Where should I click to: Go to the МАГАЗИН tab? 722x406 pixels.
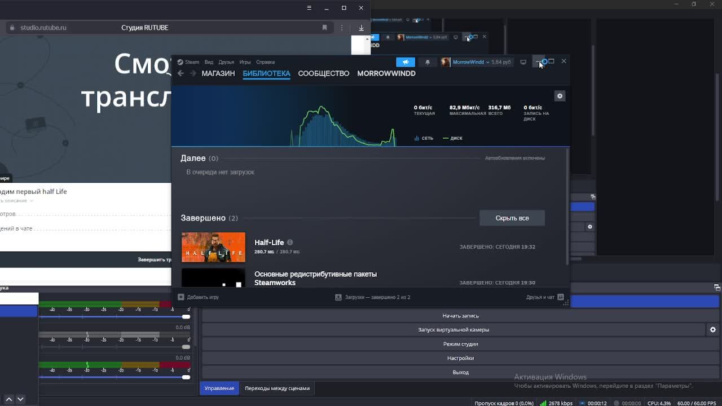(218, 73)
